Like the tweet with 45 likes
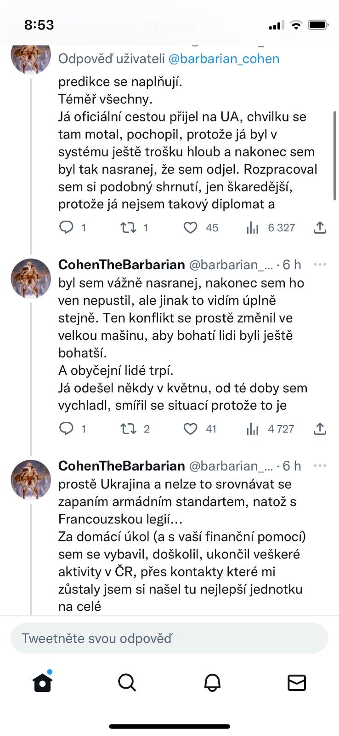339x736 pixels. tap(191, 228)
